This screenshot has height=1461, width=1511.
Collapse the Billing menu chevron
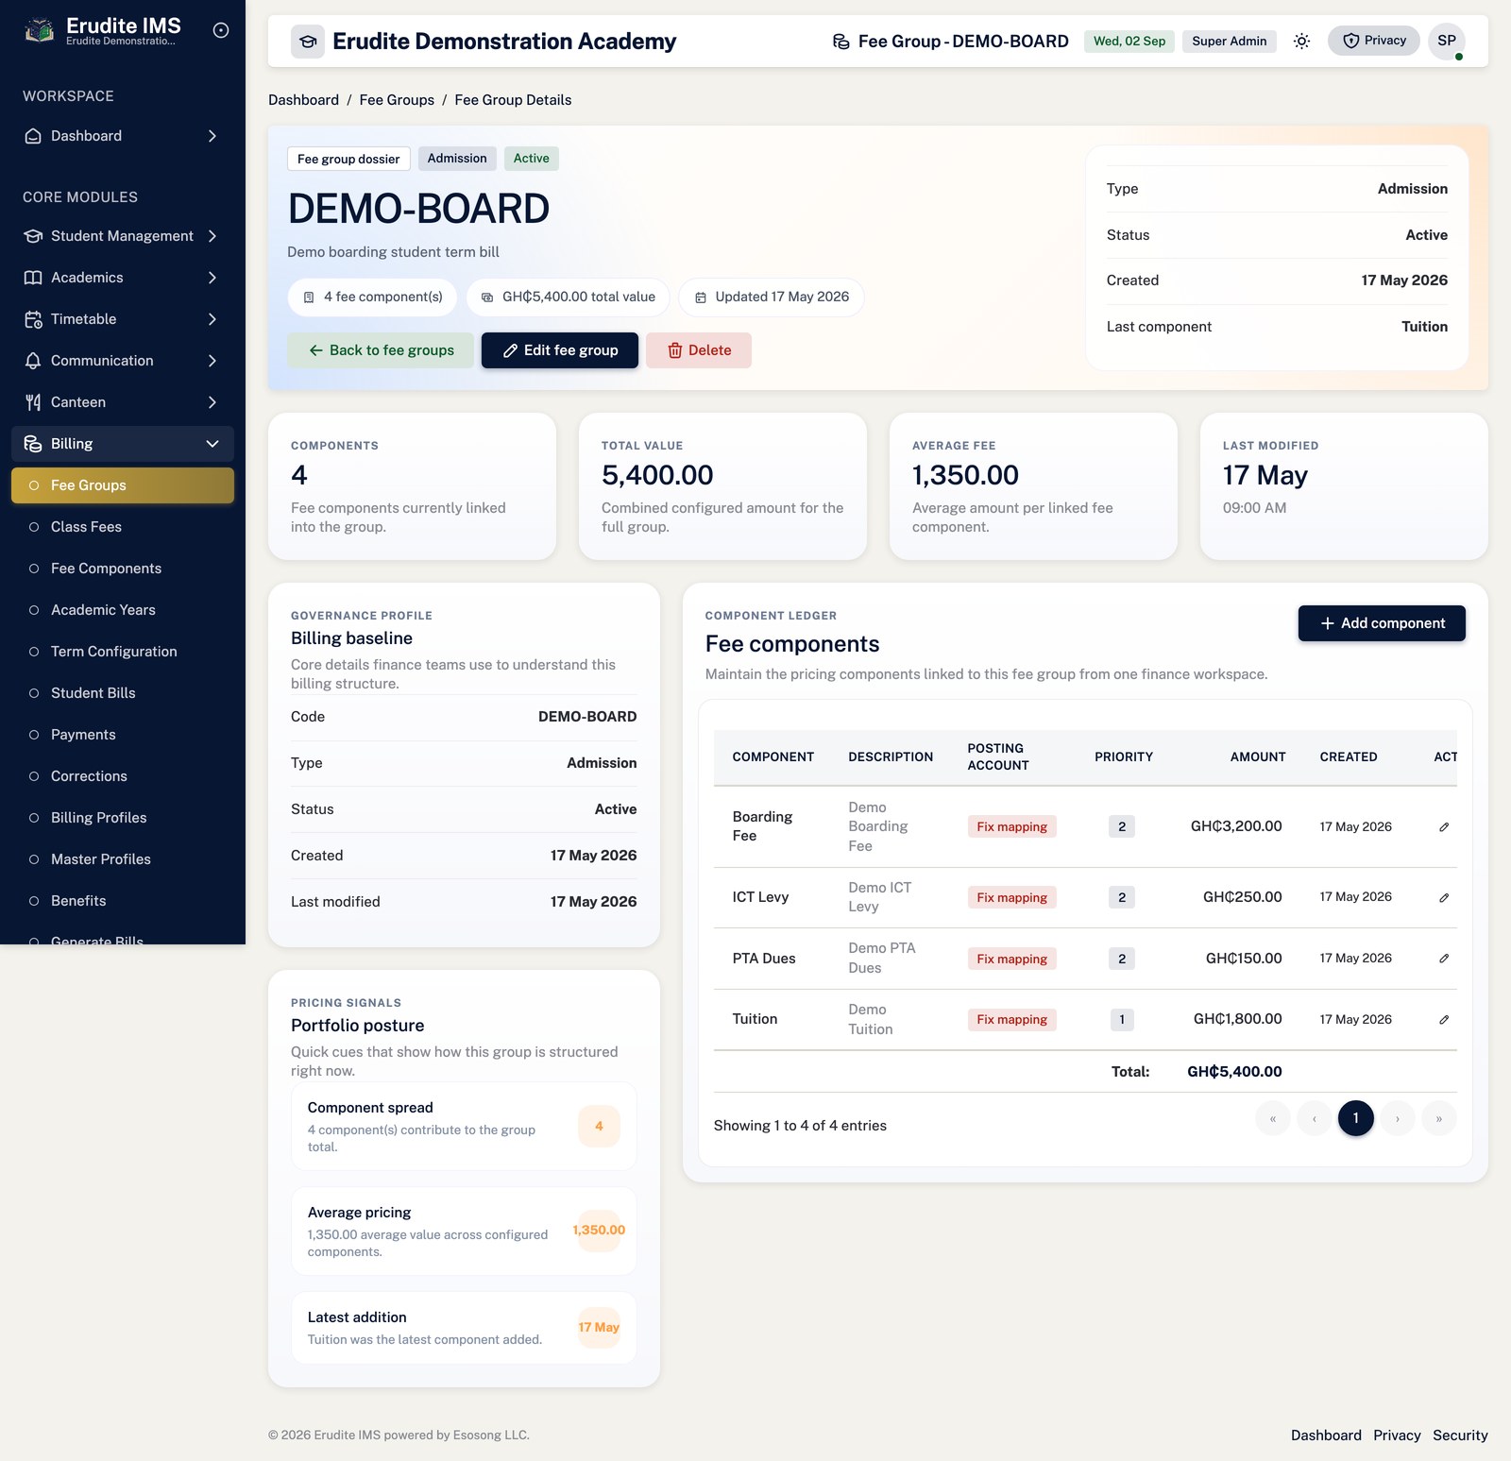point(212,444)
